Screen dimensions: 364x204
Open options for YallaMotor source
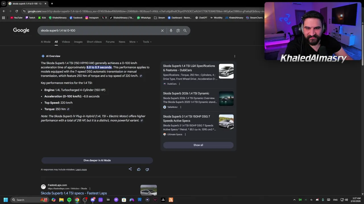[x=181, y=107]
